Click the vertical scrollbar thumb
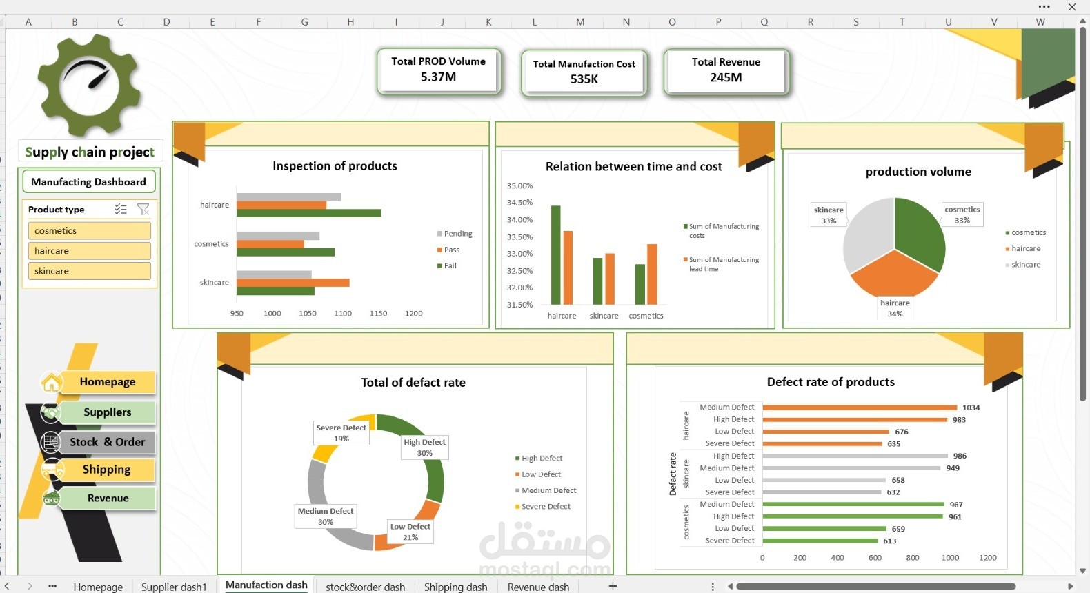Screen dimensions: 1090x593 coord(1083,214)
